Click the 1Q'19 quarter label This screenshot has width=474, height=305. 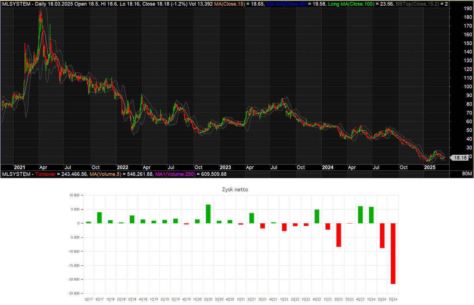(154, 300)
